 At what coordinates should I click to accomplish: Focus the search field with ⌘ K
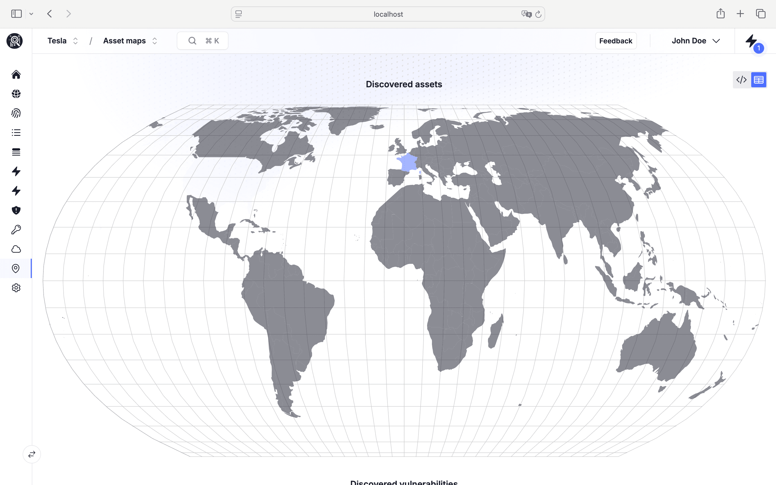click(202, 41)
